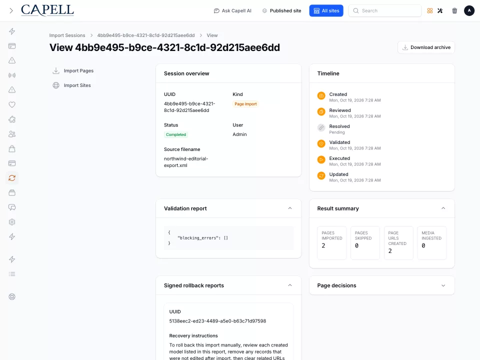
Task: Collapse the Validation report section
Action: point(290,208)
